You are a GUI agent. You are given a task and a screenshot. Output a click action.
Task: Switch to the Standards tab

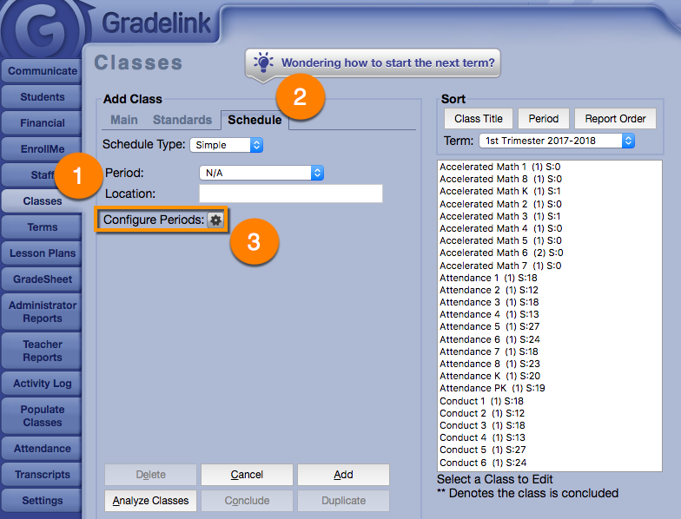pos(182,120)
